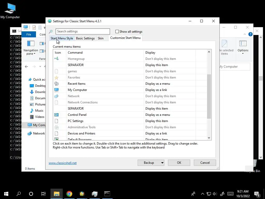Image resolution: width=265 pixels, height=199 pixels.
Task: Expand Navigation pane dropdown in Explorer
Action: point(34,54)
